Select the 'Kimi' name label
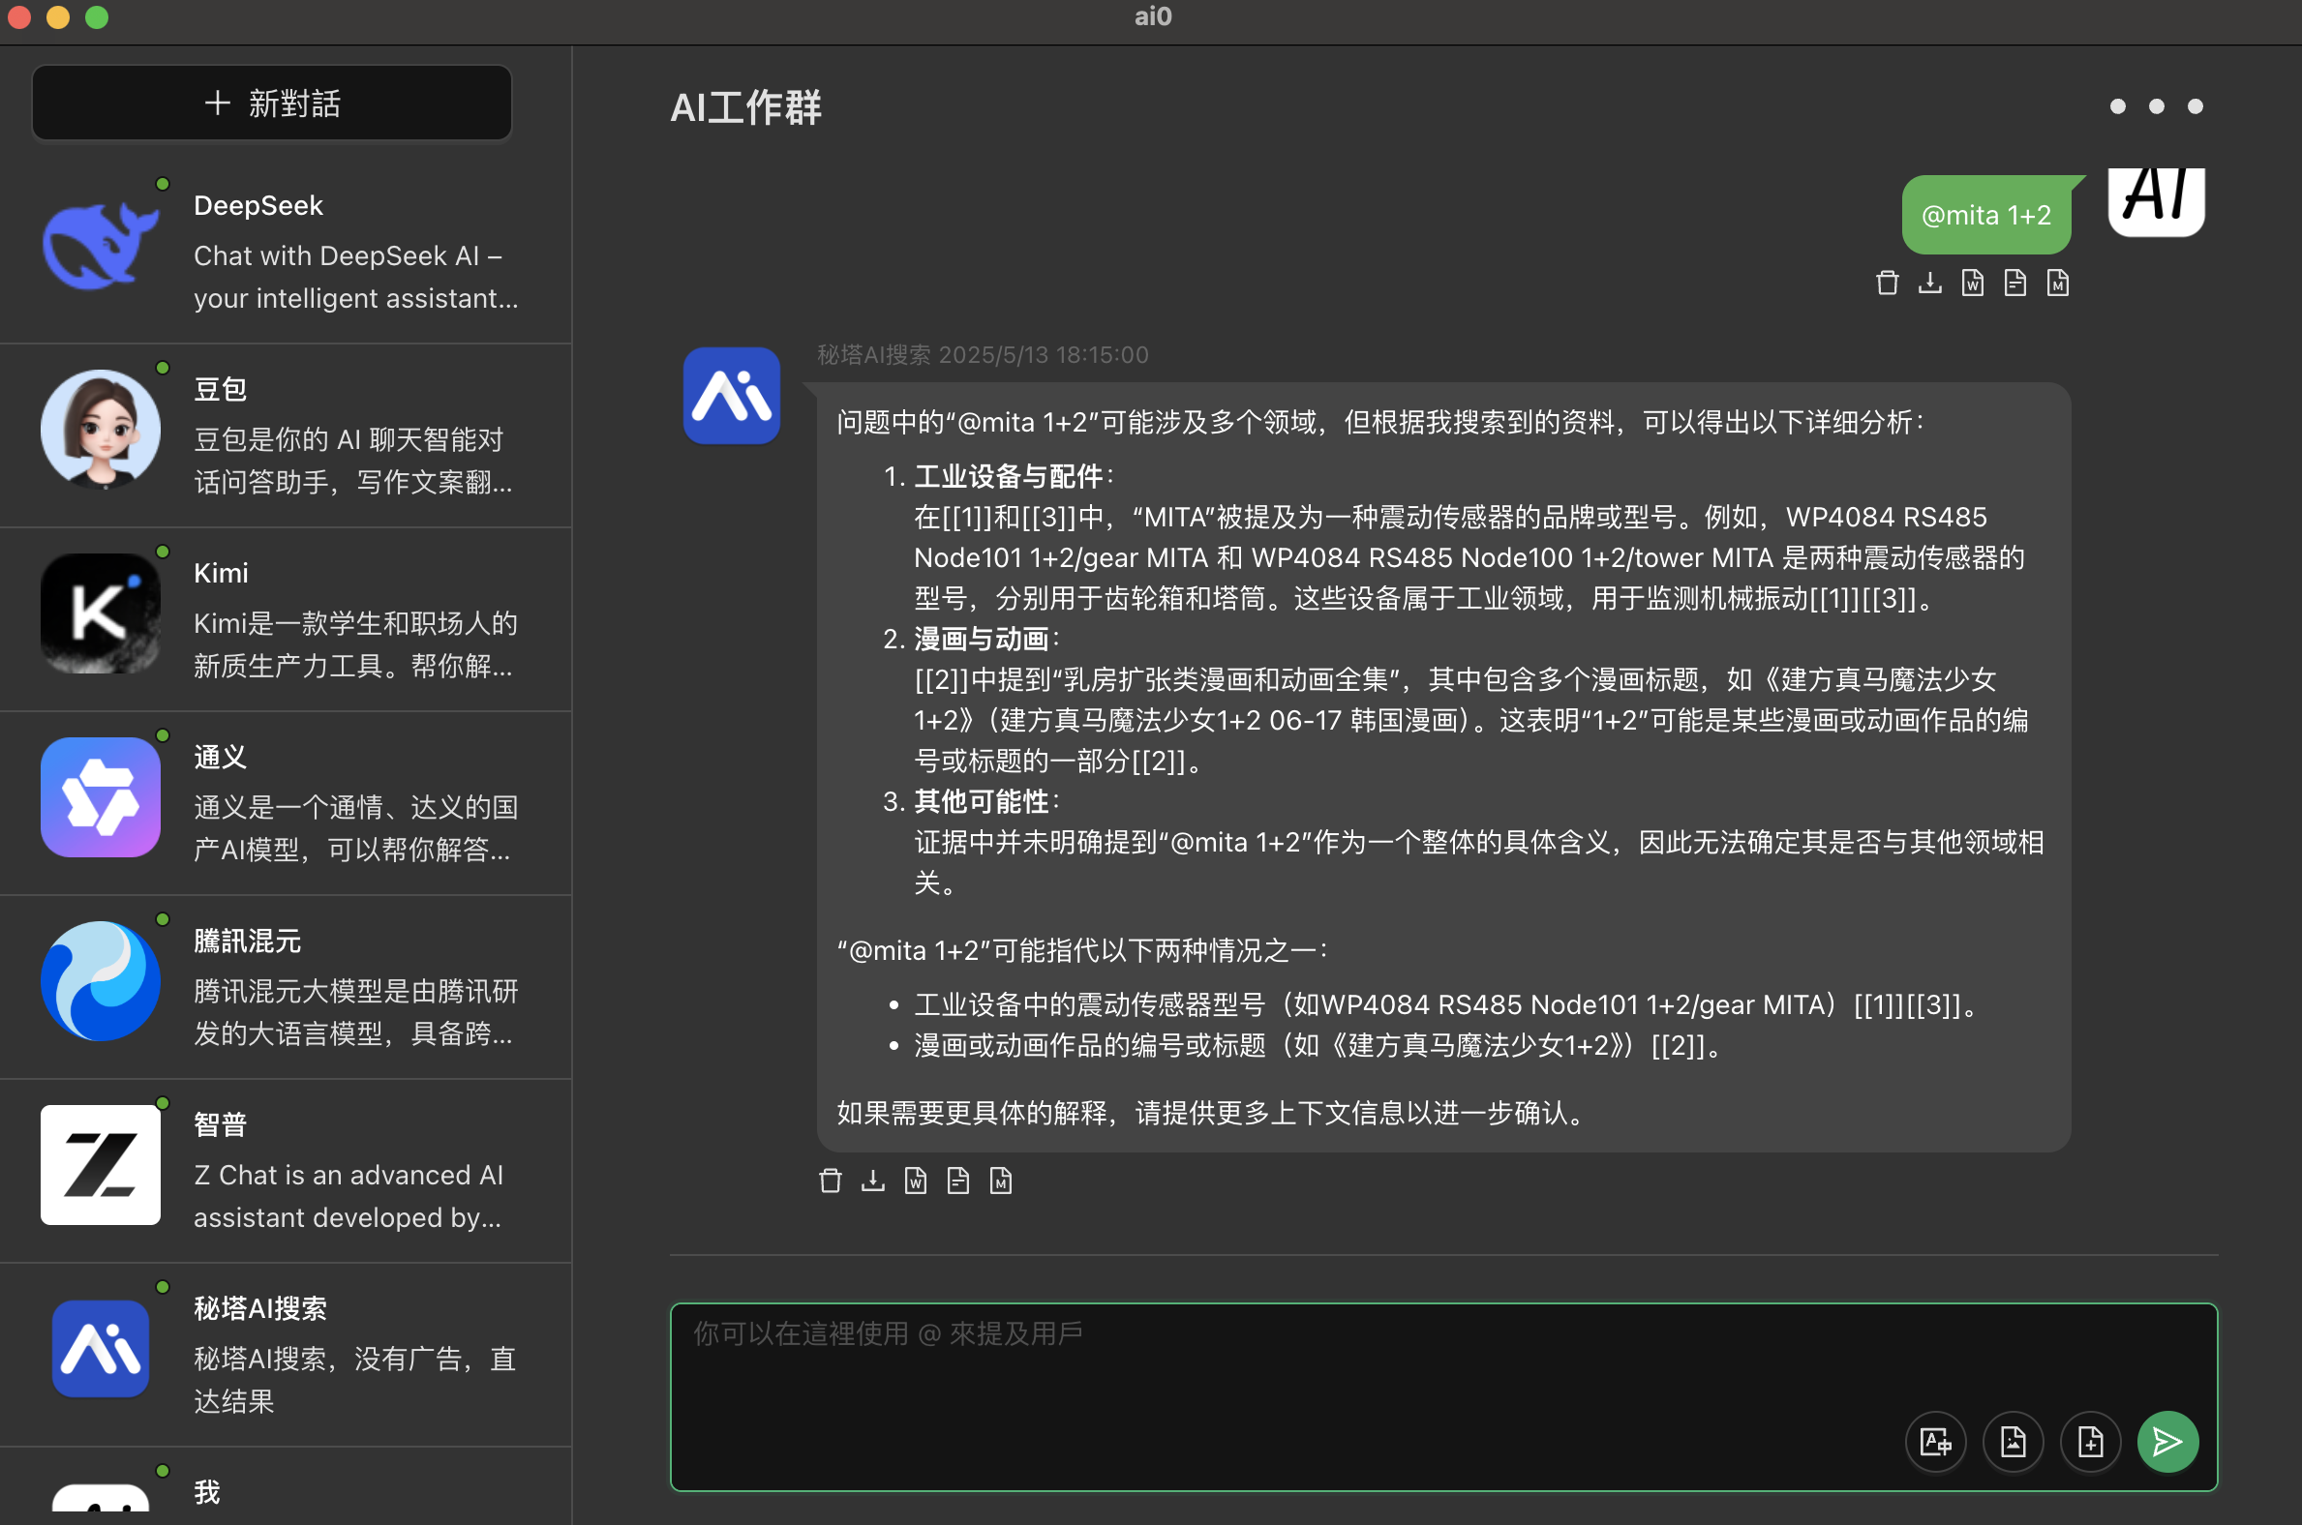This screenshot has height=1525, width=2302. pyautogui.click(x=221, y=573)
